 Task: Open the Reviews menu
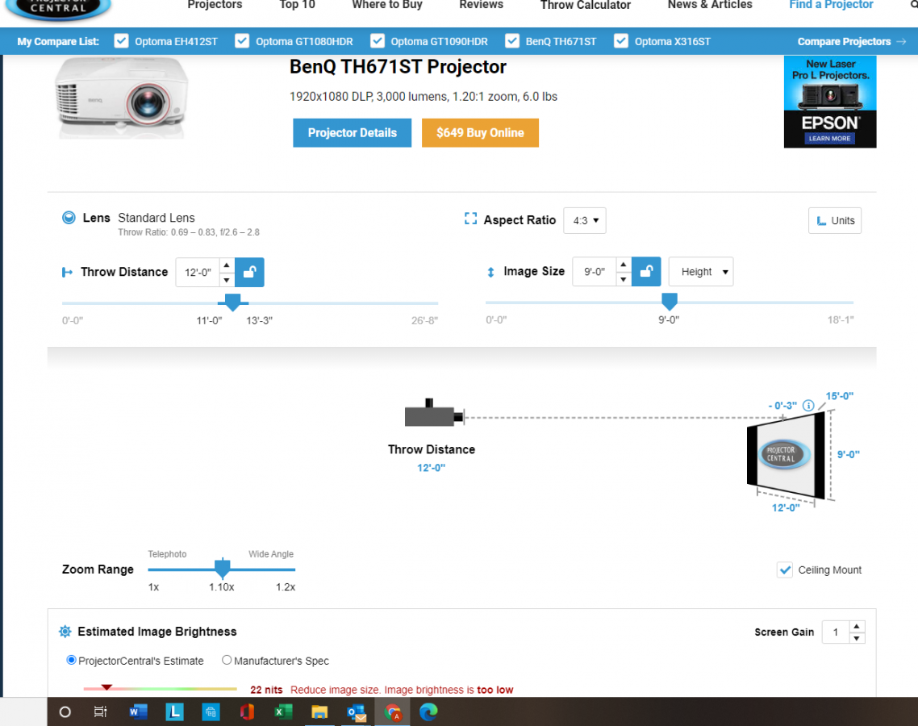click(482, 6)
